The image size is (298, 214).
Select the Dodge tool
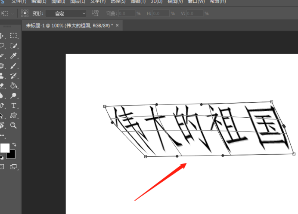[x=13, y=95]
